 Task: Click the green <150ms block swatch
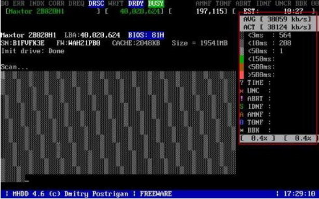click(x=242, y=59)
